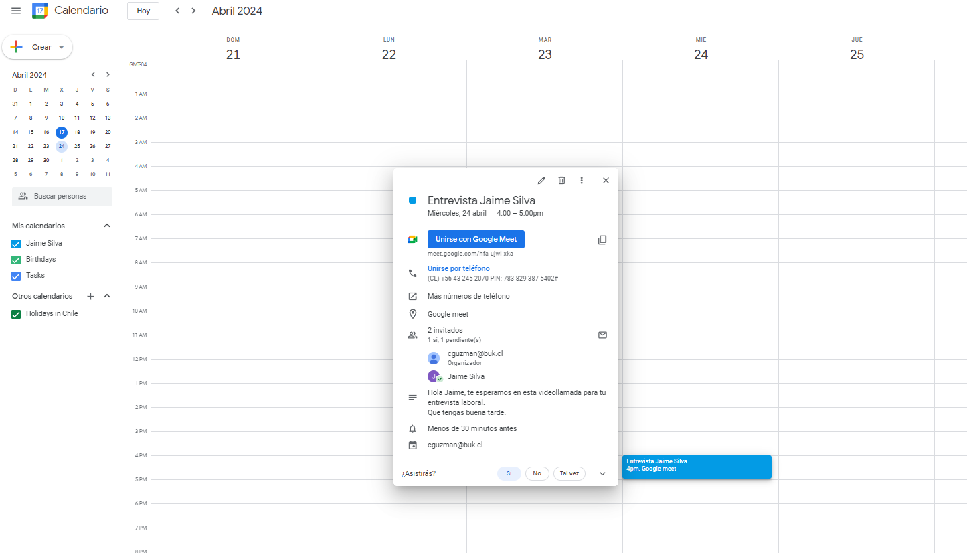This screenshot has height=553, width=967.
Task: Email guests using envelope icon
Action: (x=602, y=335)
